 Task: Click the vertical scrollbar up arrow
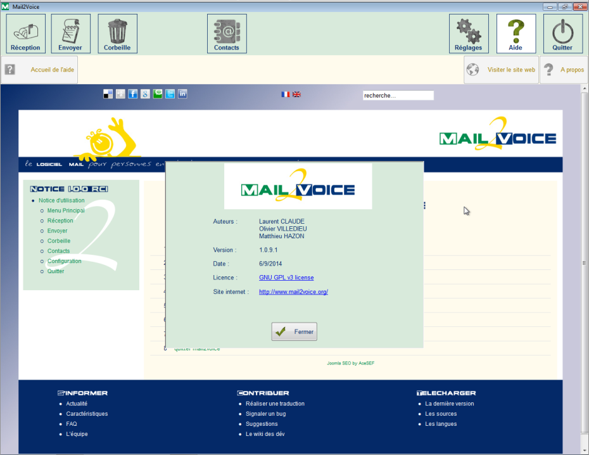pos(585,89)
